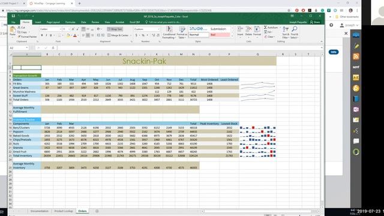The height and width of the screenshot is (216, 384).
Task: Toggle Underline formatting
Action: coord(51,35)
